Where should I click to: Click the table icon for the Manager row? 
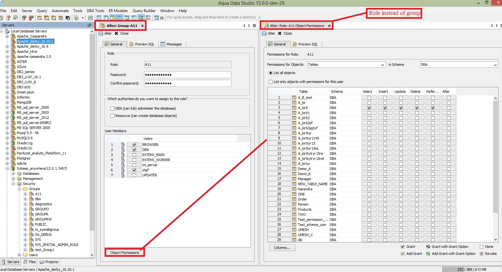tap(294, 179)
